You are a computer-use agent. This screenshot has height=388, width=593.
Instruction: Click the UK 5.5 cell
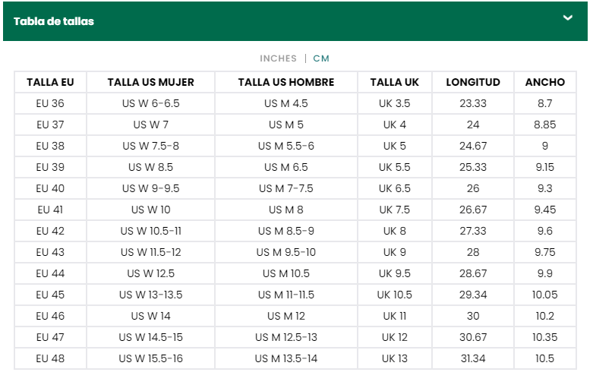395,167
